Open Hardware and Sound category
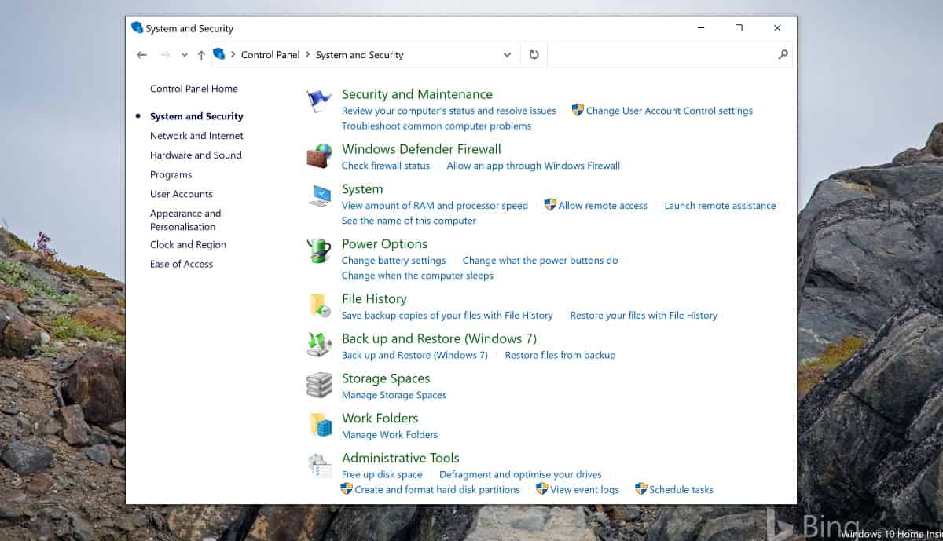 (196, 155)
